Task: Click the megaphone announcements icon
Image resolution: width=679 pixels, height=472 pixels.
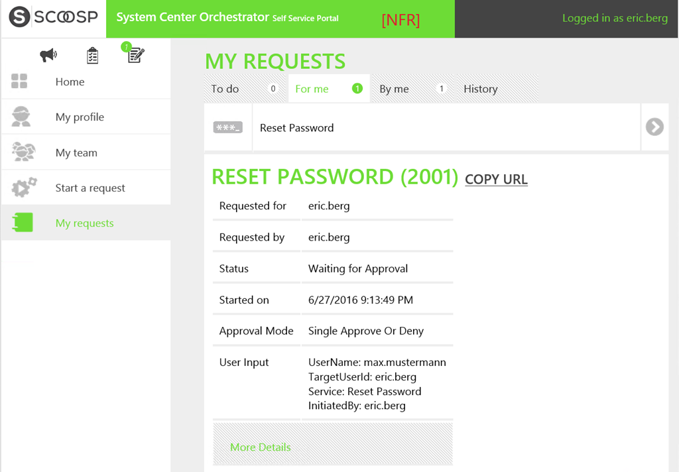Action: pyautogui.click(x=48, y=56)
